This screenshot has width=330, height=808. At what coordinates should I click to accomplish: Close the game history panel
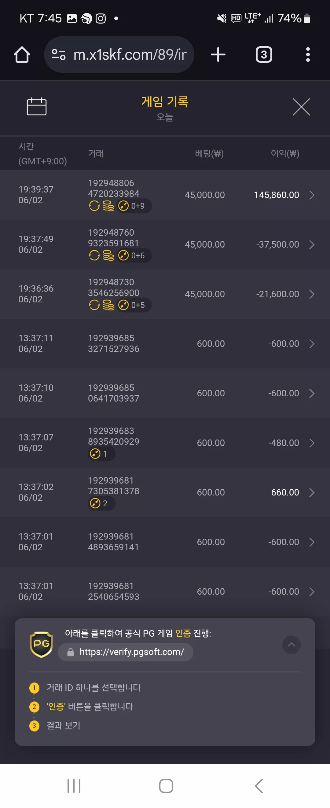(x=301, y=107)
